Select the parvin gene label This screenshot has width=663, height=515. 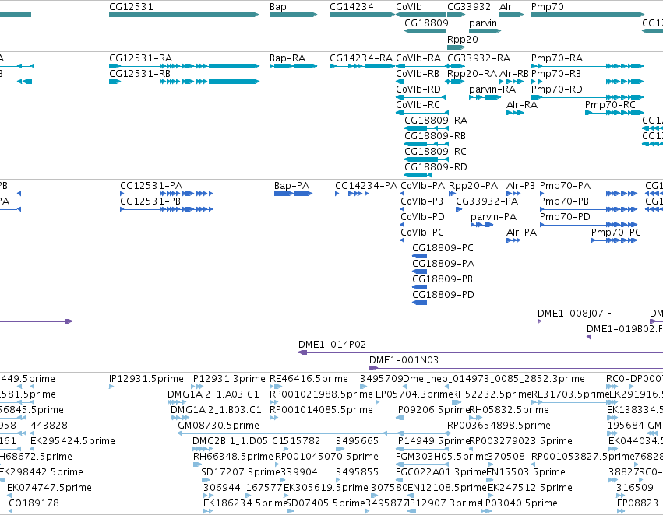point(483,23)
